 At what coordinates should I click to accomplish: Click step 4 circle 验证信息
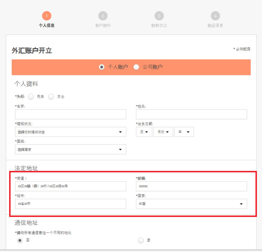pyautogui.click(x=215, y=16)
